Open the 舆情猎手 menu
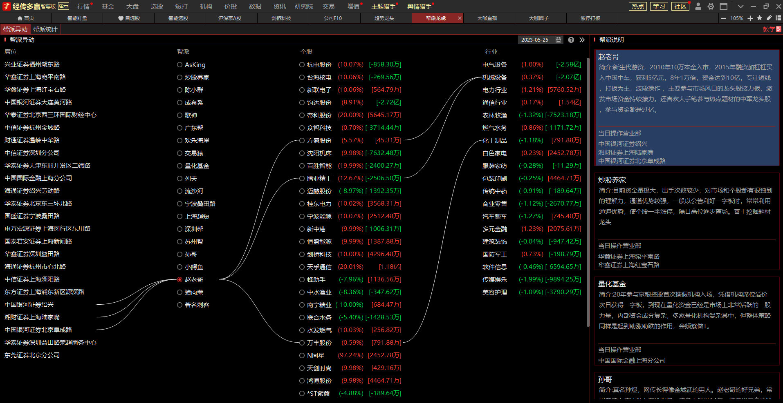The height and width of the screenshot is (403, 783). (419, 7)
